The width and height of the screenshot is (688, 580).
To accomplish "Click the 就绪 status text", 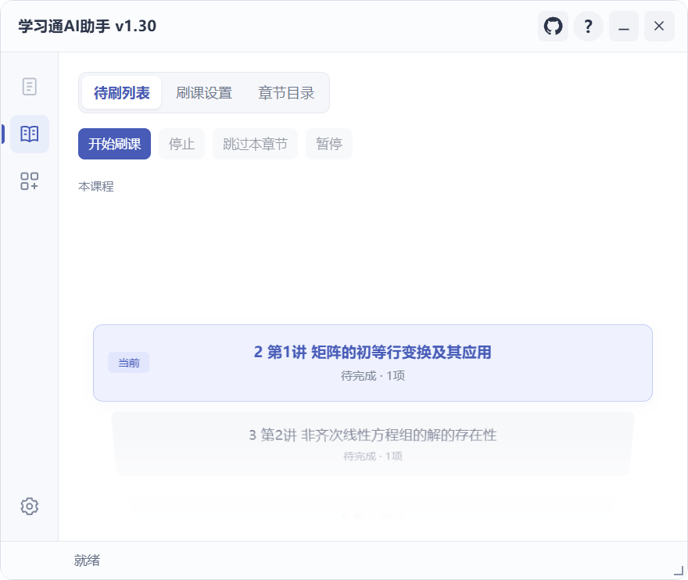I will pyautogui.click(x=87, y=560).
